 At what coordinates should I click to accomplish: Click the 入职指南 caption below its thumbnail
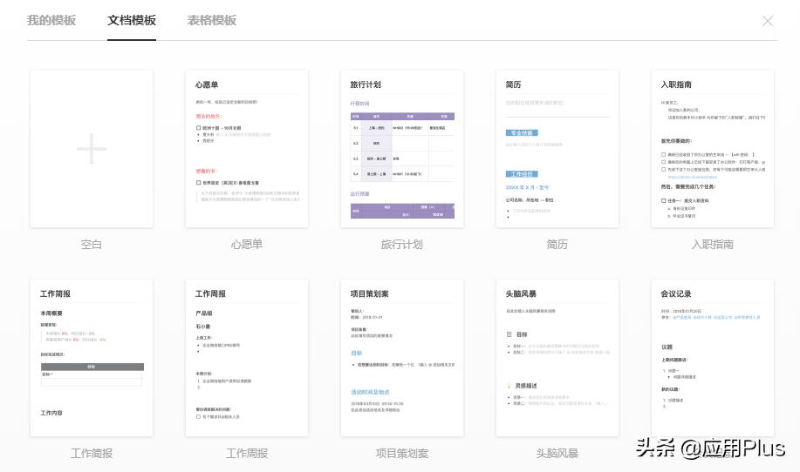tap(712, 245)
